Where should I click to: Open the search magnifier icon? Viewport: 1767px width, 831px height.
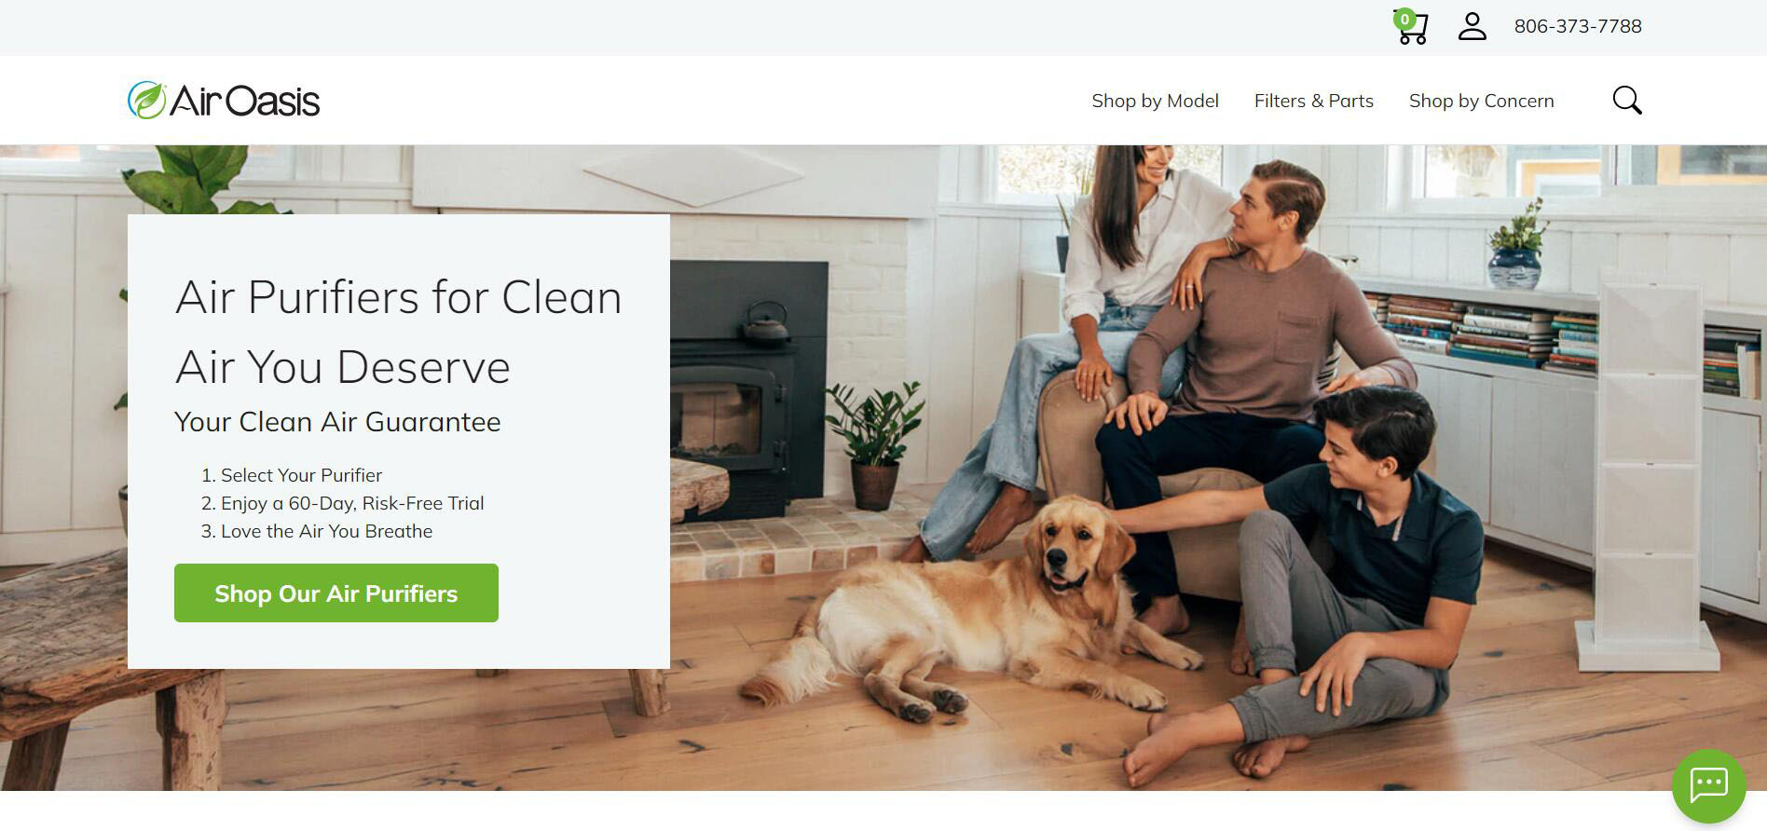[1627, 101]
